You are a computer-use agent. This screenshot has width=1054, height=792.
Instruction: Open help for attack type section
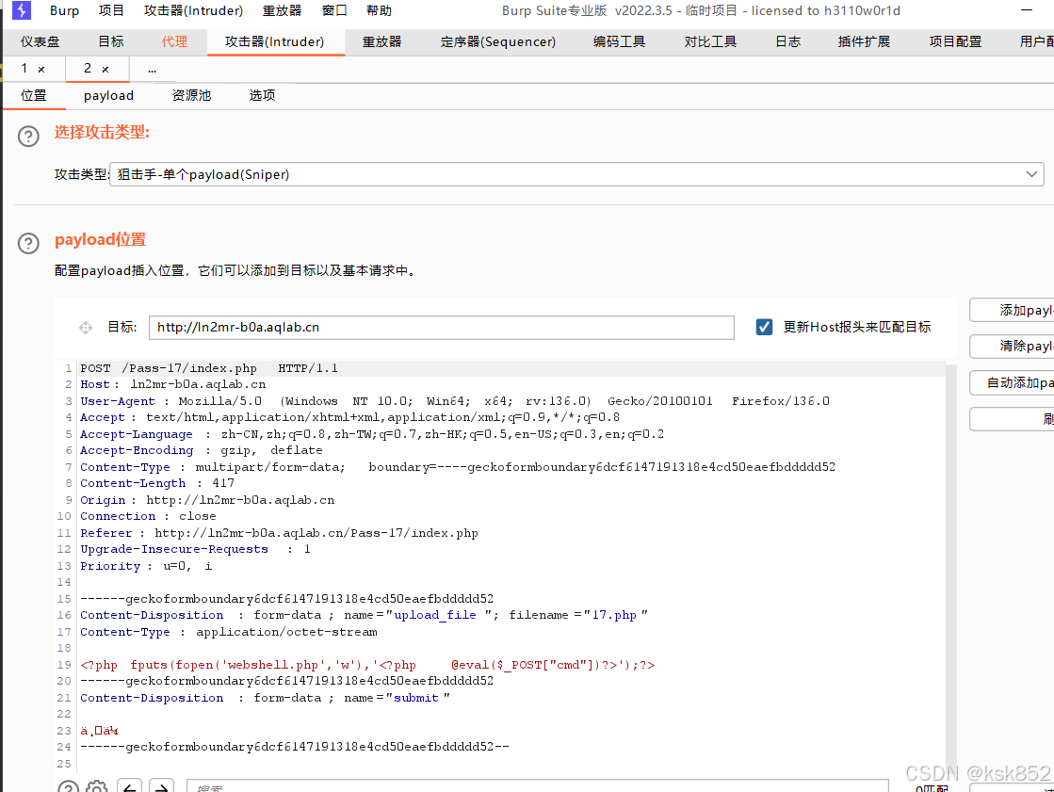coord(28,137)
